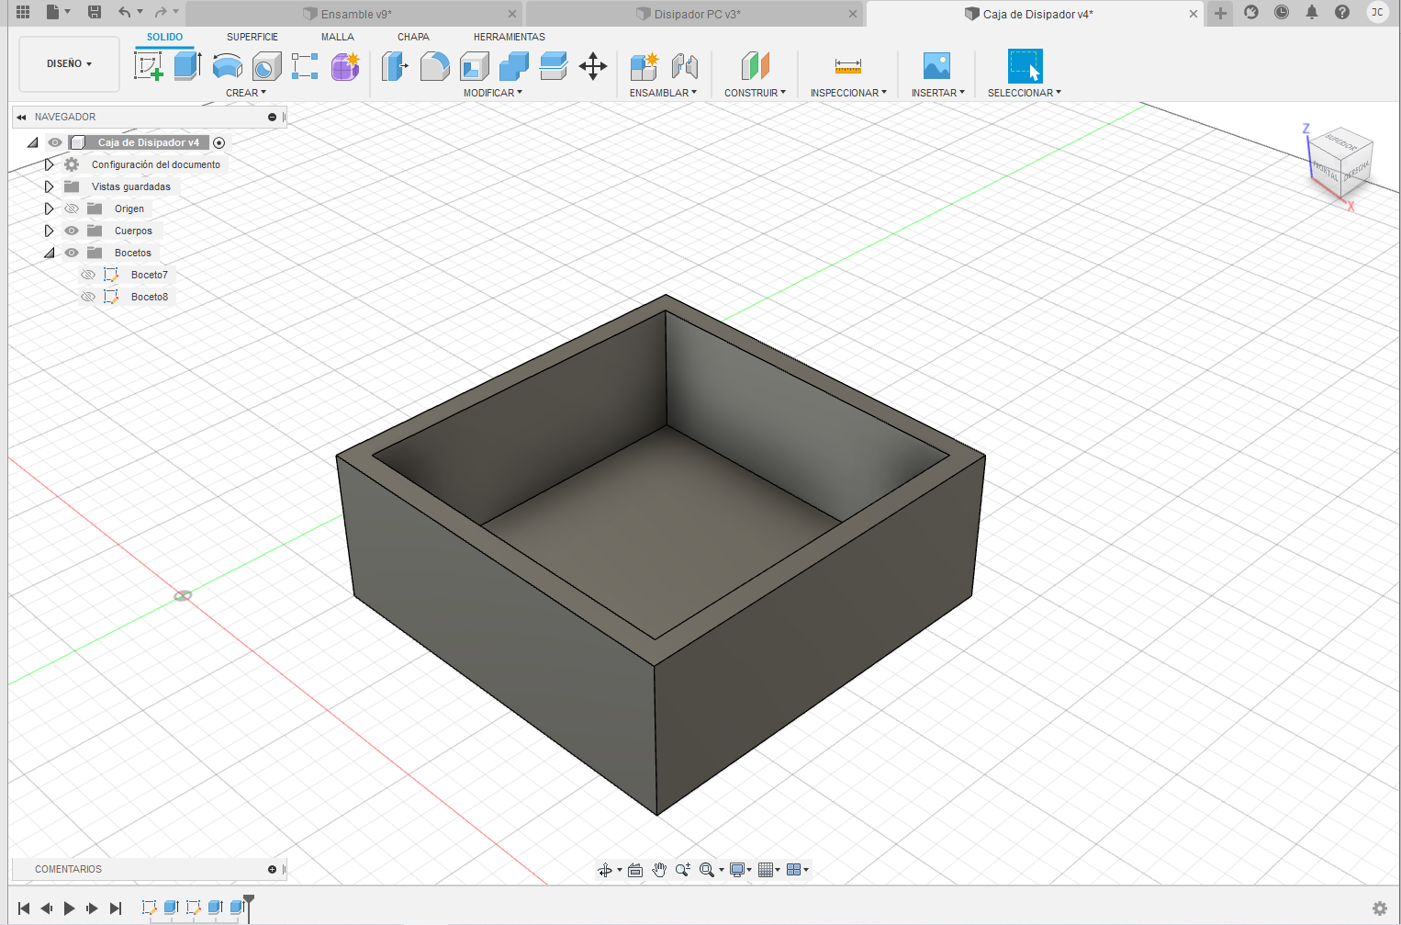Toggle visibility of Origen folder
The image size is (1401, 925).
tap(72, 209)
